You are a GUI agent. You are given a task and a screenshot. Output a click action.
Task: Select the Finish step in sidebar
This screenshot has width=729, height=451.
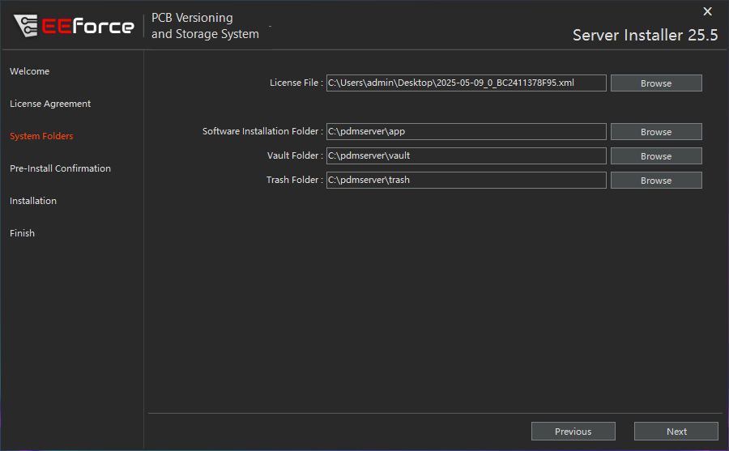pyautogui.click(x=23, y=233)
